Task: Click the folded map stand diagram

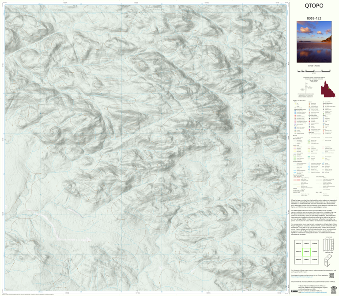Action: [x=328, y=260]
